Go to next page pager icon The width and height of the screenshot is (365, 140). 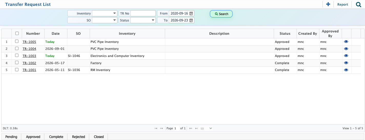pos(191,128)
